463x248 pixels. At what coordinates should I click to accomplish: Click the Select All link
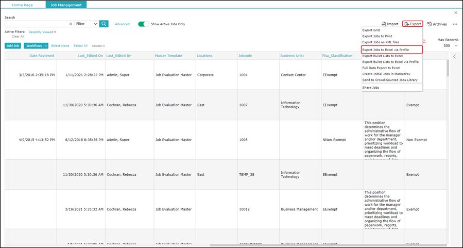80,46
